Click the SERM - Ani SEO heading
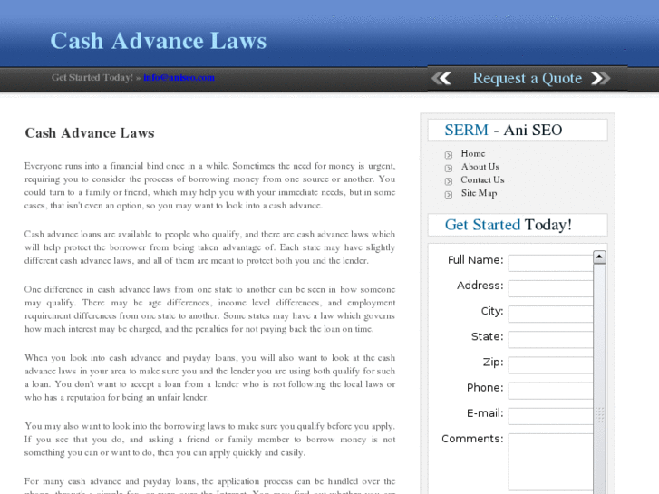 coord(503,130)
